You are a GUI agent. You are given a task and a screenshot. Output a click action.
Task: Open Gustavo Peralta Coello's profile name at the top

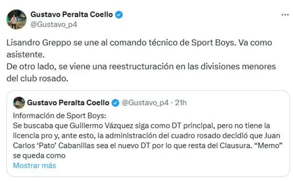coord(71,15)
